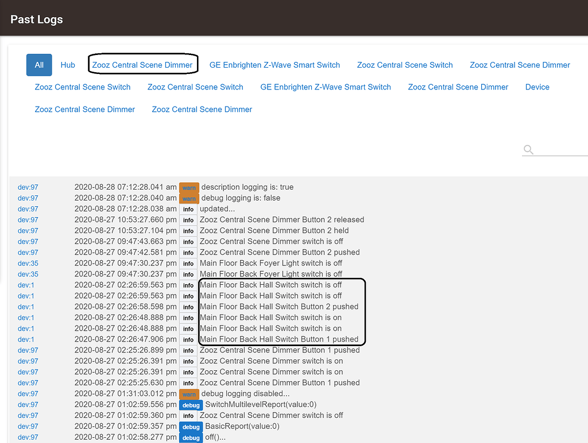Select the Zooz Central Scene Switch filter
The image size is (588, 443).
point(405,65)
